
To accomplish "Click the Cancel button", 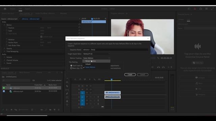I will [x=142, y=75].
